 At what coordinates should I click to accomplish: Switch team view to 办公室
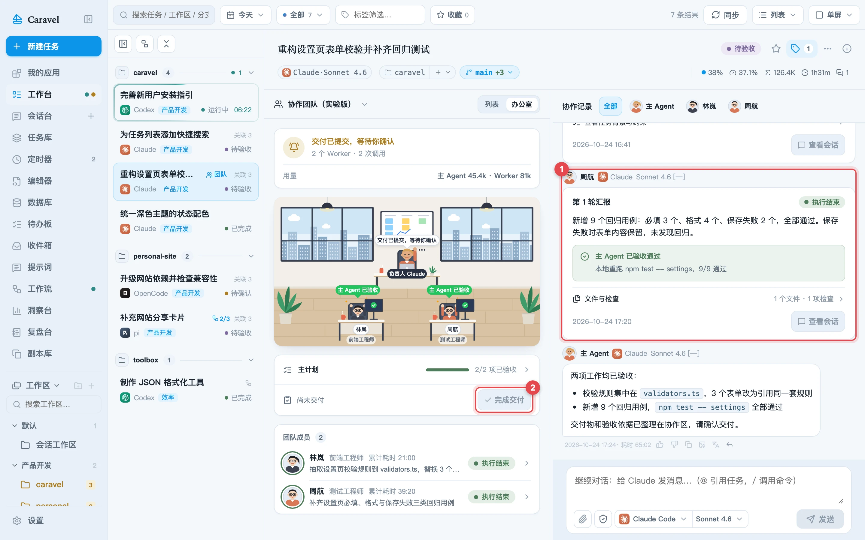pos(521,104)
